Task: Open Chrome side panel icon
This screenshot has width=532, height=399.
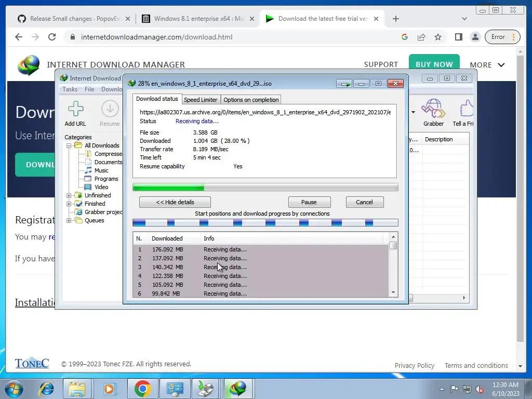Action: [458, 37]
